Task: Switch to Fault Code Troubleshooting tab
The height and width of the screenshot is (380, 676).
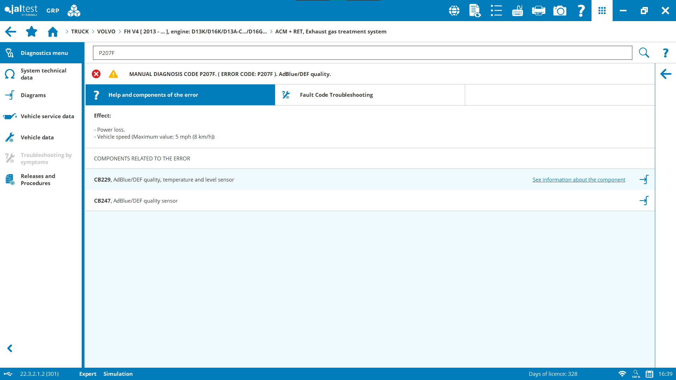Action: click(370, 95)
